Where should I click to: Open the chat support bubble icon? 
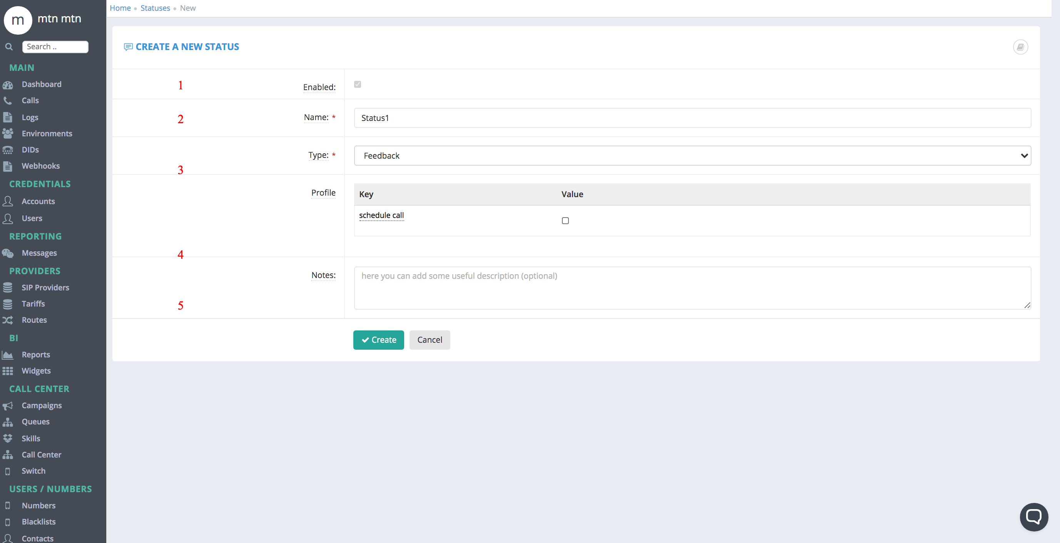tap(1033, 517)
